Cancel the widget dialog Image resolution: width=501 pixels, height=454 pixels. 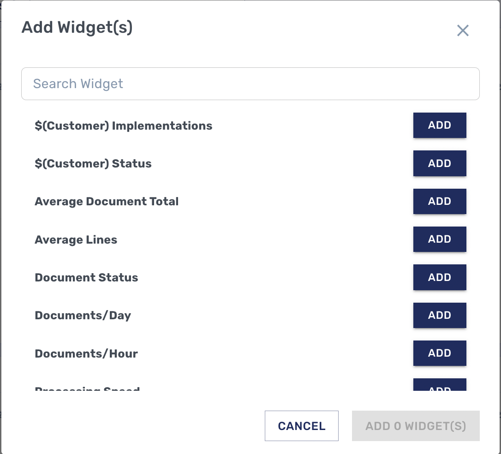(x=301, y=426)
